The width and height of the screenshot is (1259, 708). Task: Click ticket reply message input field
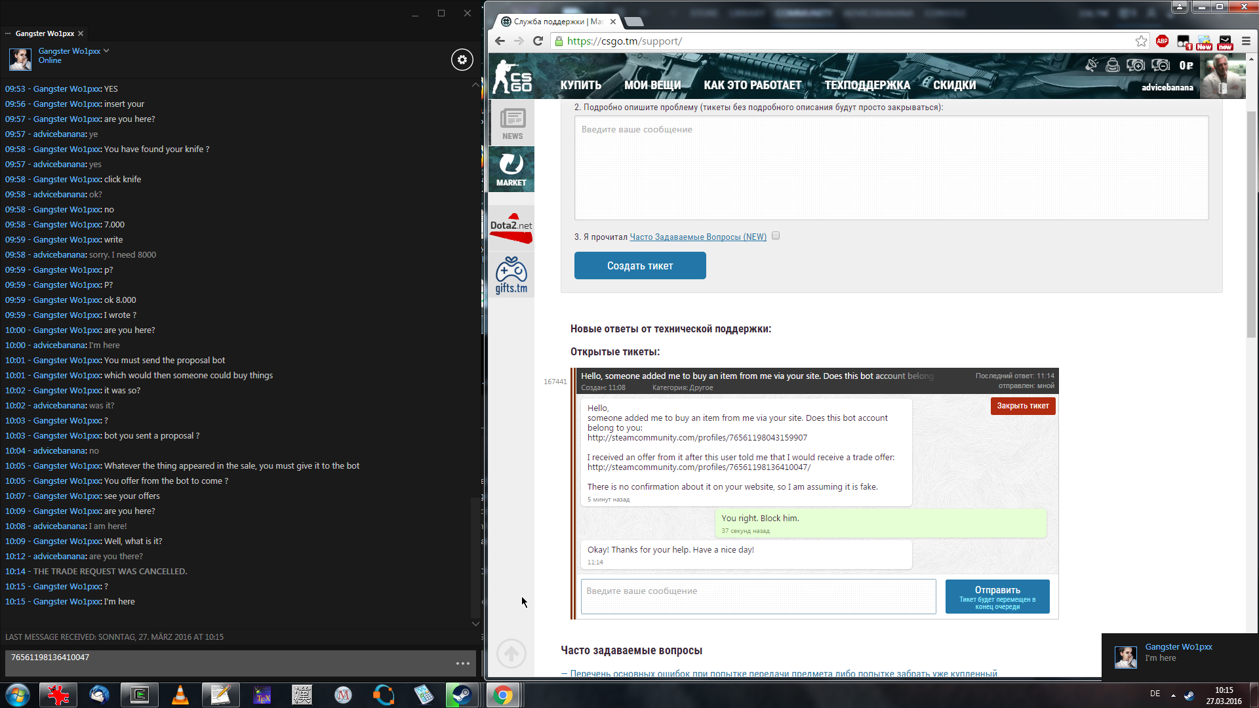point(758,596)
